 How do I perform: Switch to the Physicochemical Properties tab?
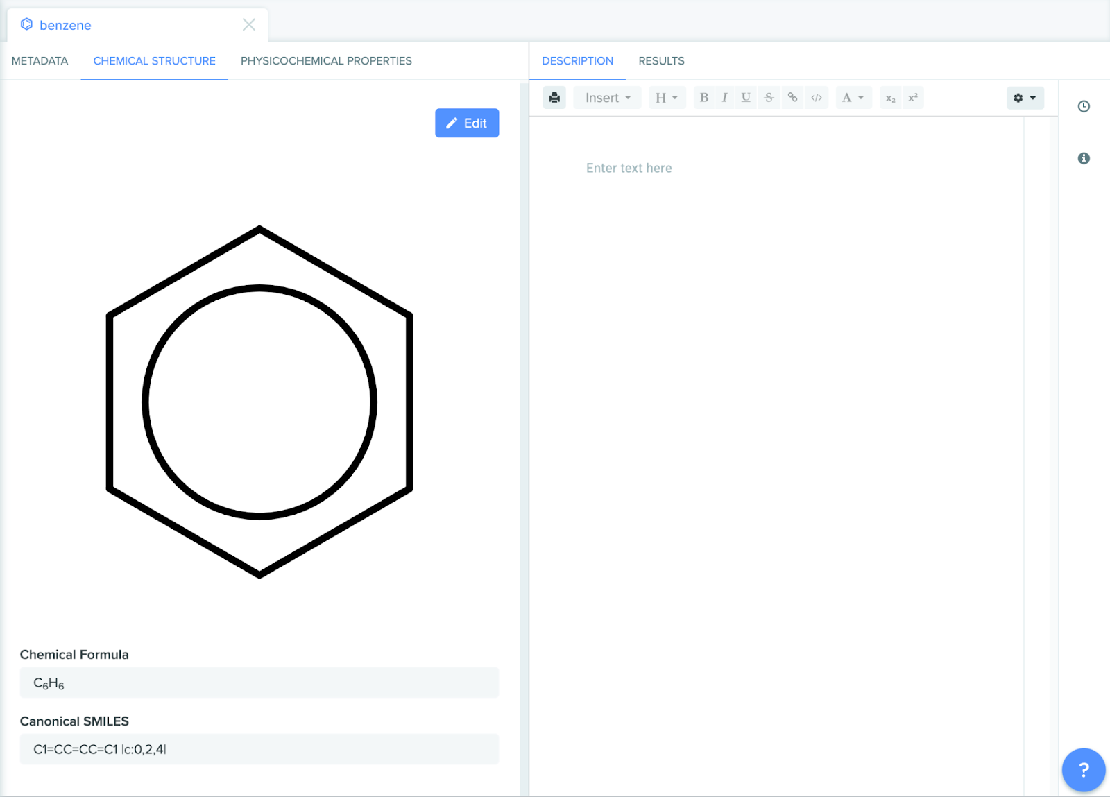[326, 61]
